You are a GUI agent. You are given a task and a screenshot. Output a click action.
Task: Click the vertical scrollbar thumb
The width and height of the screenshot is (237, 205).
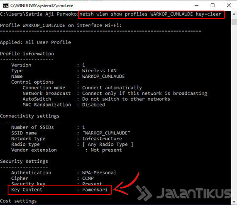[234, 22]
